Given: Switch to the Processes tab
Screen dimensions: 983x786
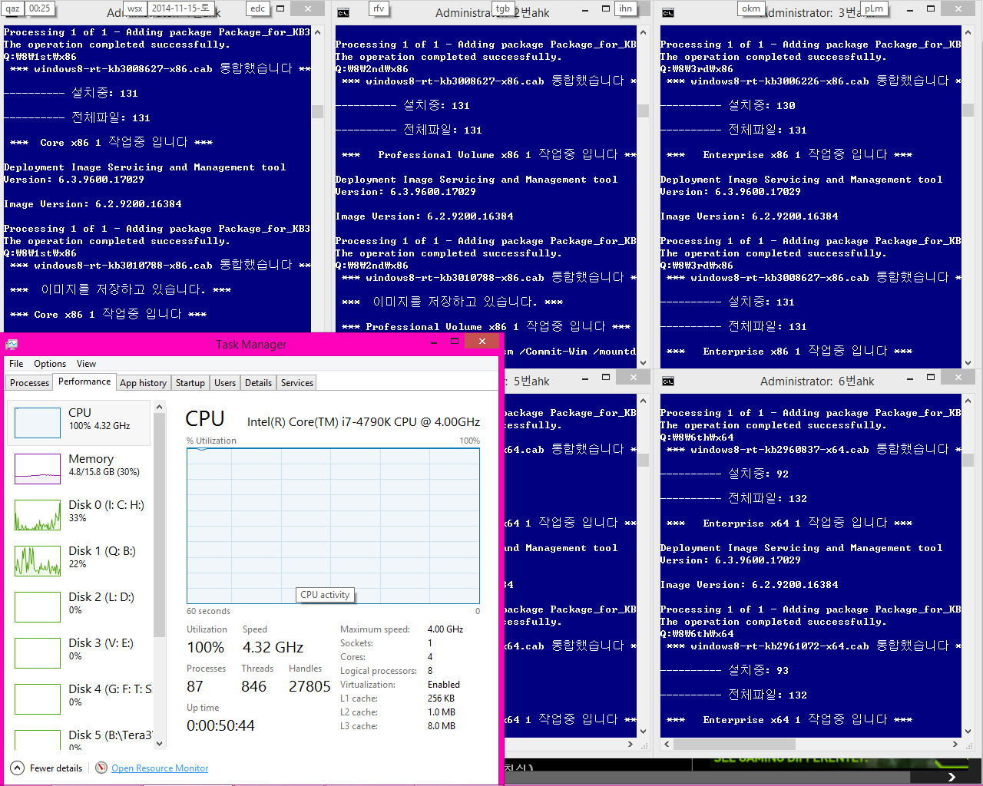Looking at the screenshot, I should 30,382.
